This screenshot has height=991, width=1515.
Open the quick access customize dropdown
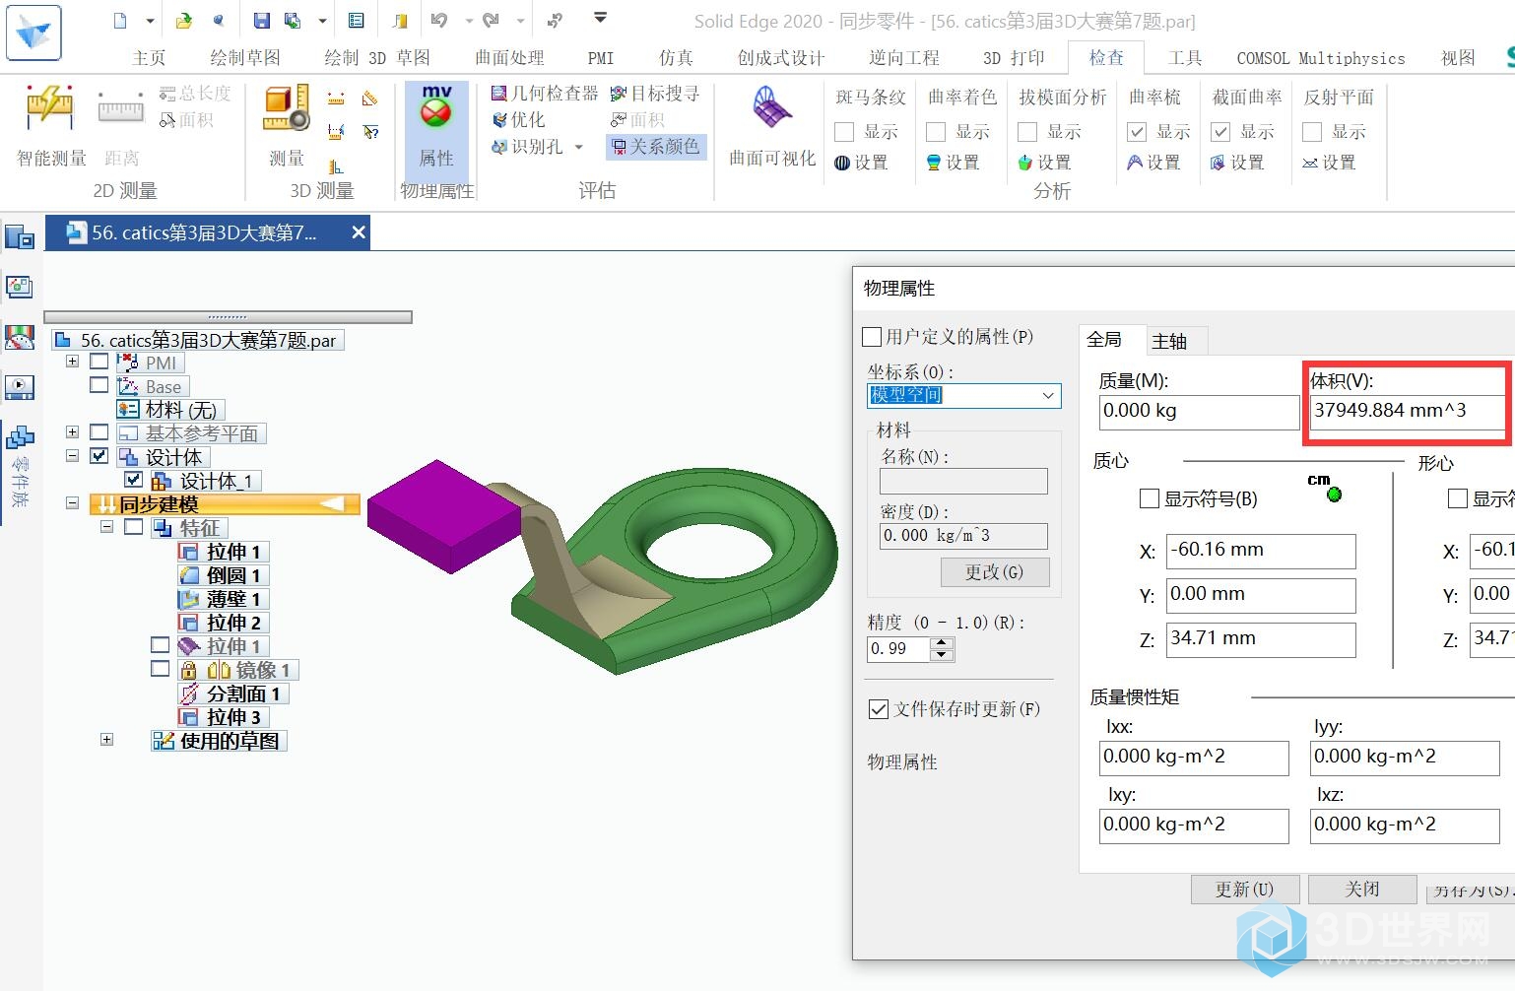[600, 18]
